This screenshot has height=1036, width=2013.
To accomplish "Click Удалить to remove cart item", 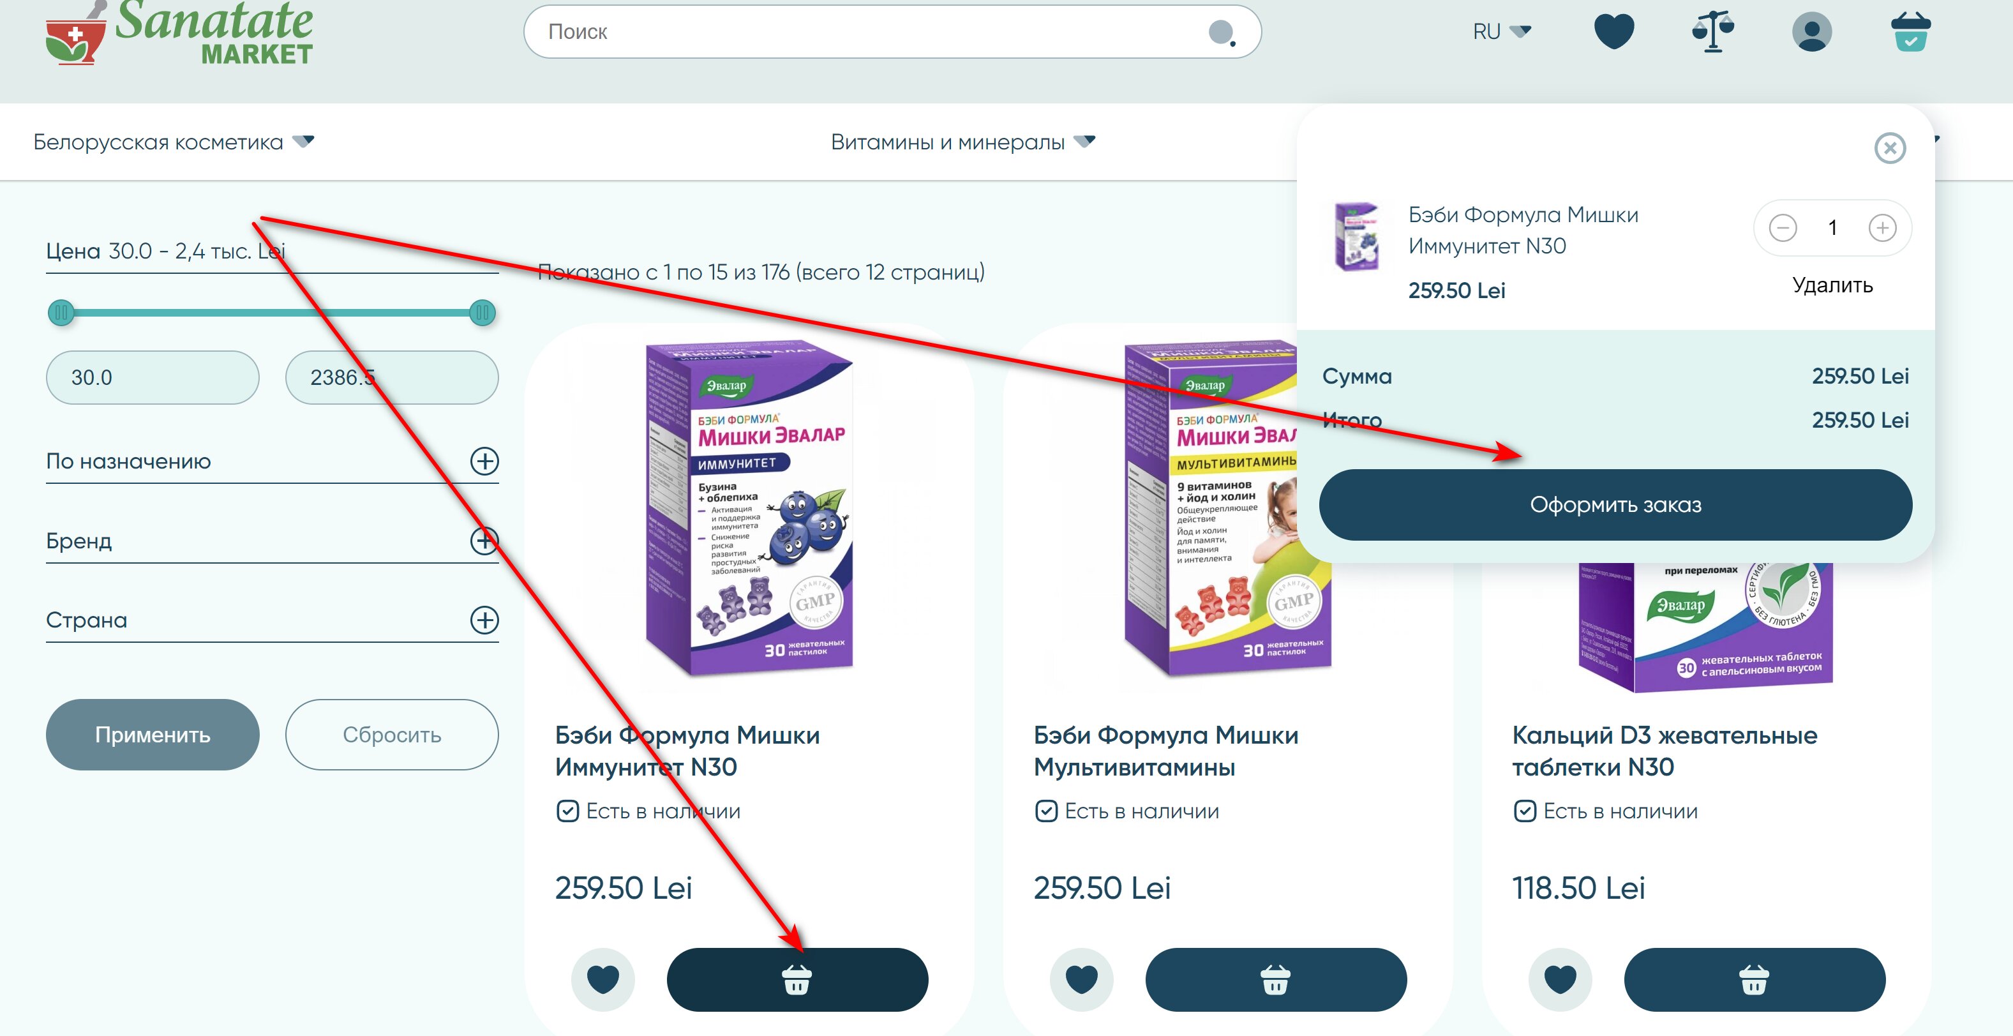I will (x=1832, y=285).
